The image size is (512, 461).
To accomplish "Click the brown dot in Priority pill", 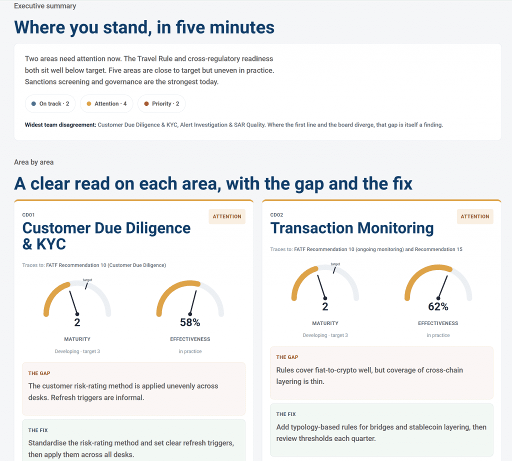I will pyautogui.click(x=146, y=104).
